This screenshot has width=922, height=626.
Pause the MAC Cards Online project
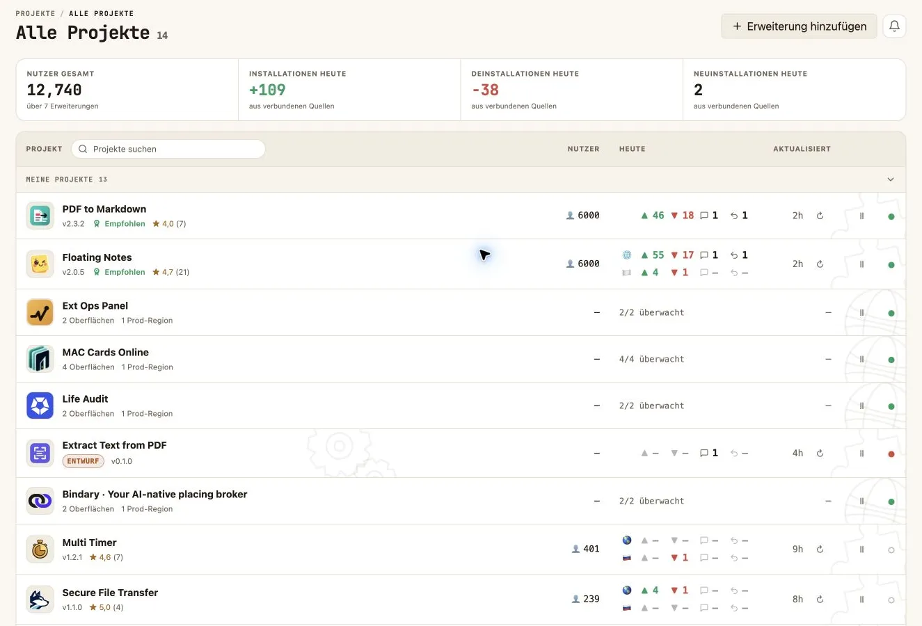click(861, 359)
